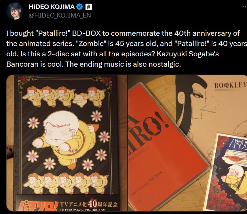Click the bottom row of flying characters

coord(66,183)
